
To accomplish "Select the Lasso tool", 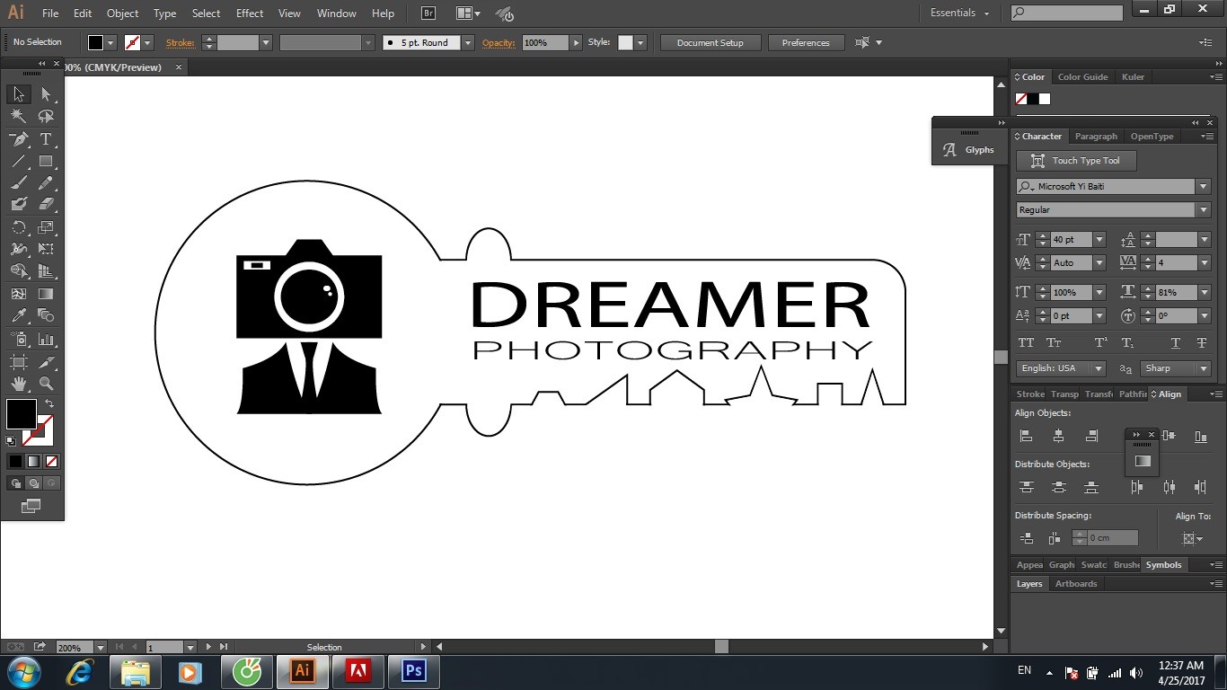I will click(46, 117).
